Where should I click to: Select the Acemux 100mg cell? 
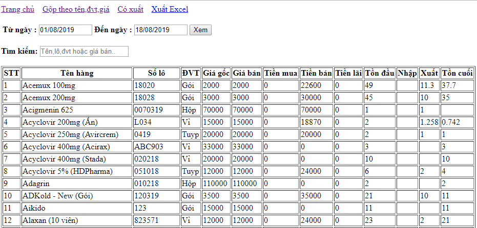pos(77,85)
